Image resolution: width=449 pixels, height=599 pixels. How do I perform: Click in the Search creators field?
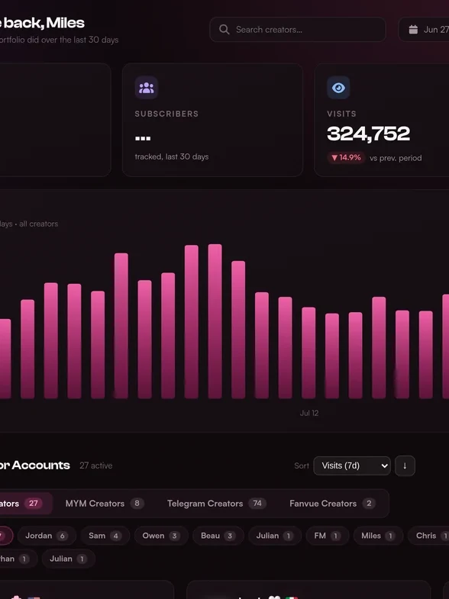(x=298, y=30)
